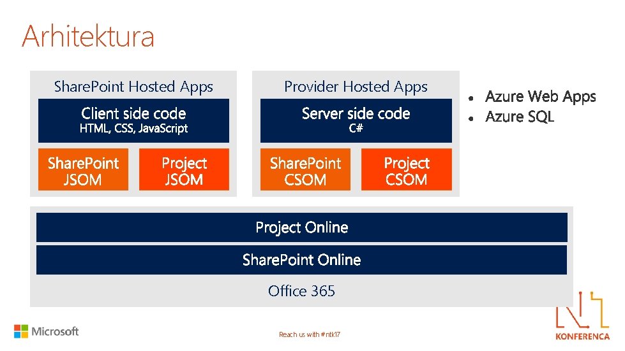Select the Project Online bar

point(302,227)
